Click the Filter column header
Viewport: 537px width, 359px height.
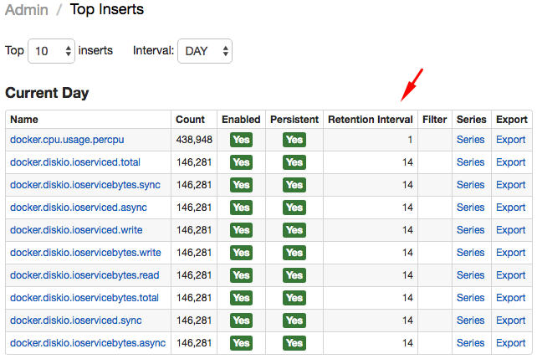pos(435,120)
